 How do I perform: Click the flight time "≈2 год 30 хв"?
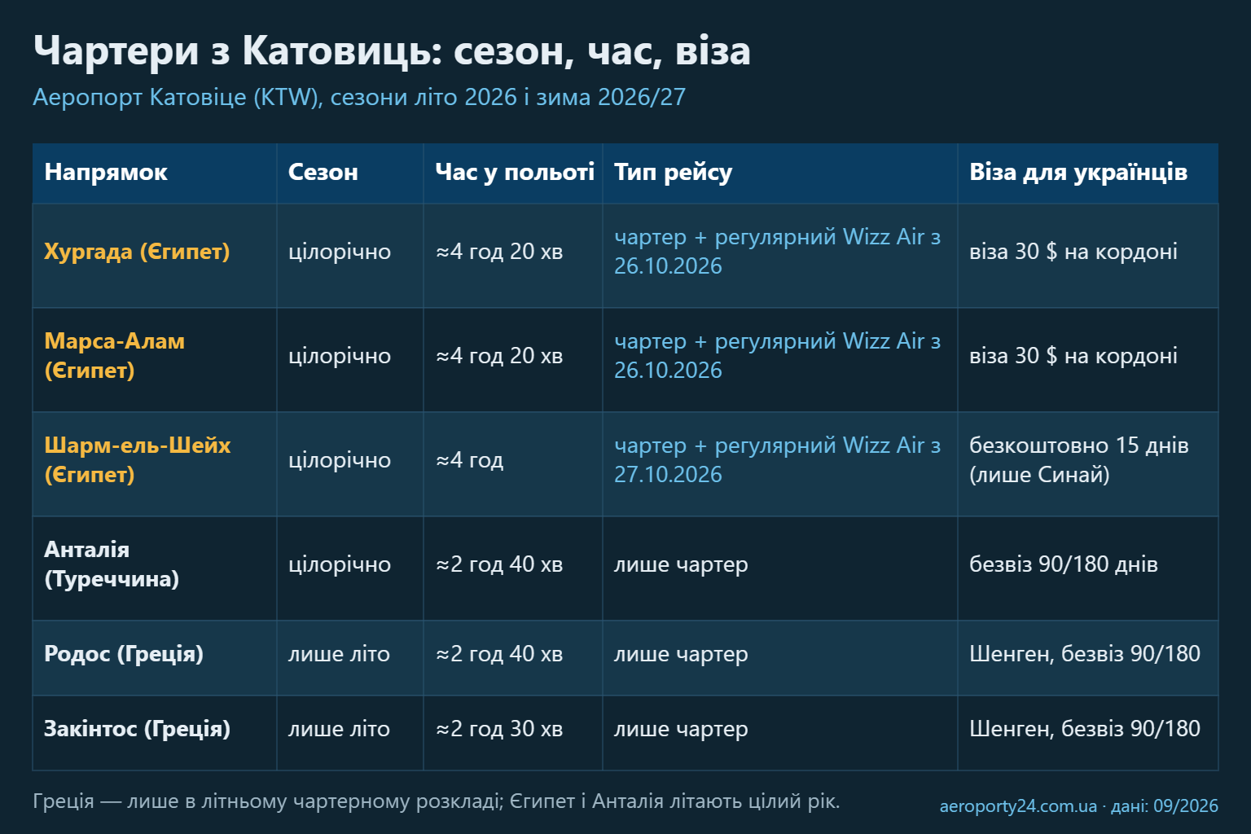499,729
